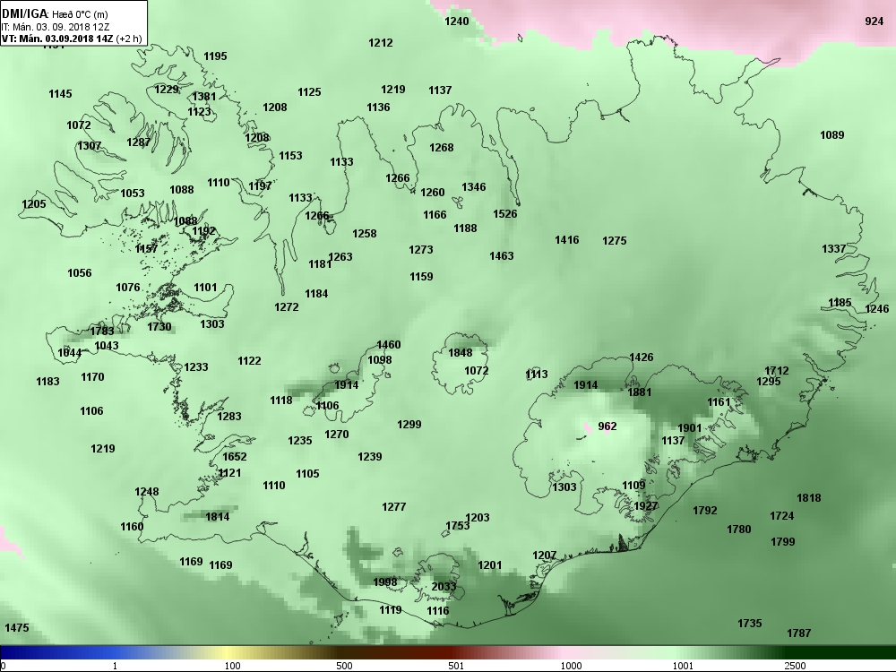Click the 1735 value in the southeast sea
Viewport: 896px width, 672px height.
[x=750, y=623]
